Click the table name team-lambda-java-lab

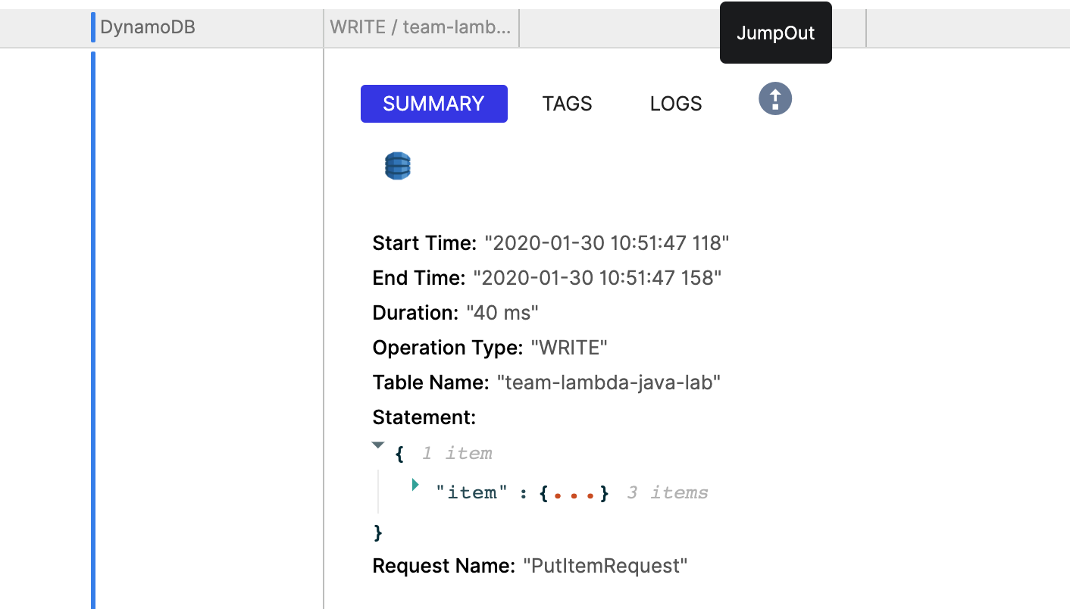click(x=609, y=383)
